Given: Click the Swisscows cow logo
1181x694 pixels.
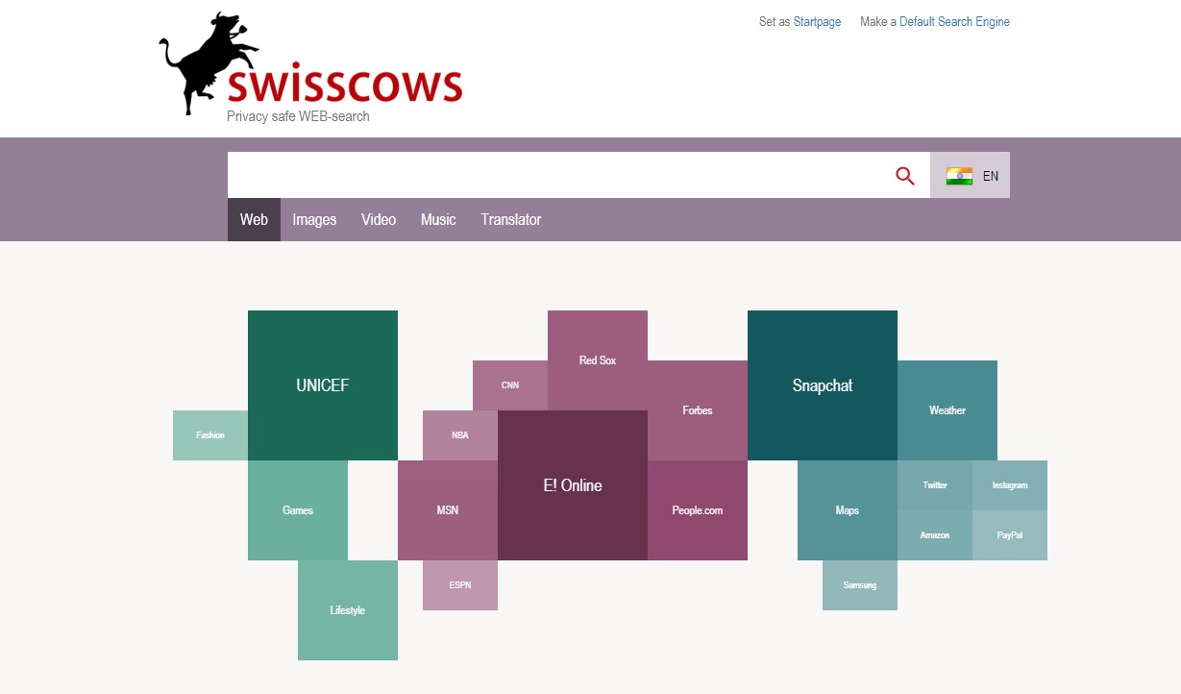Looking at the screenshot, I should click(x=310, y=64).
